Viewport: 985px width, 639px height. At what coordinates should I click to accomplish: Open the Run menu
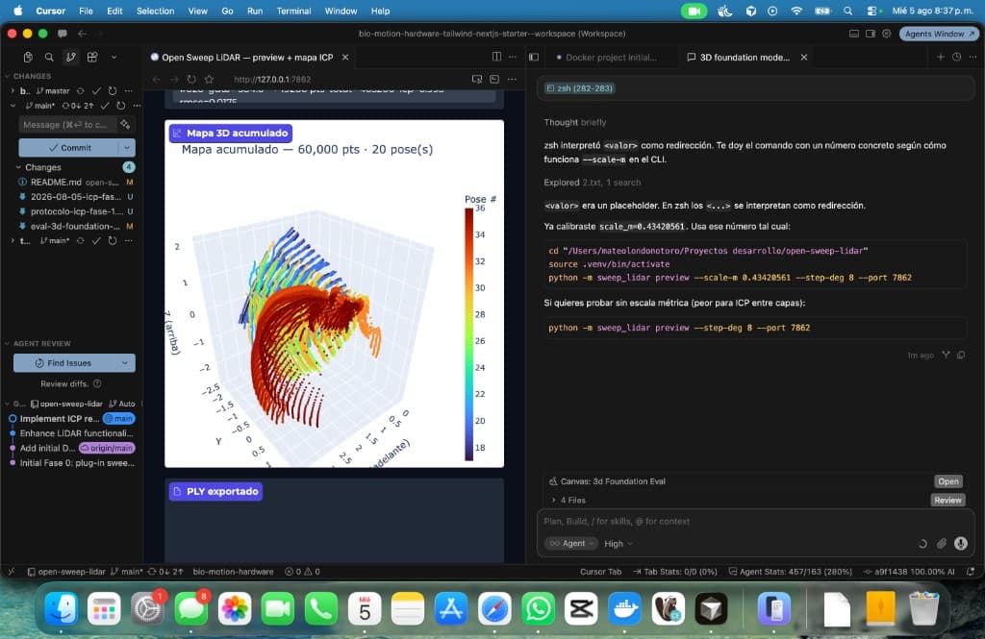pos(254,11)
